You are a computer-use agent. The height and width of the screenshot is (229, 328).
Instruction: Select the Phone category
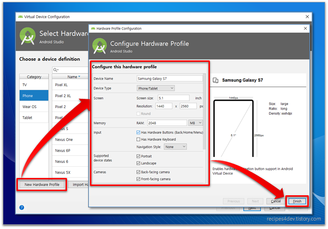click(34, 96)
